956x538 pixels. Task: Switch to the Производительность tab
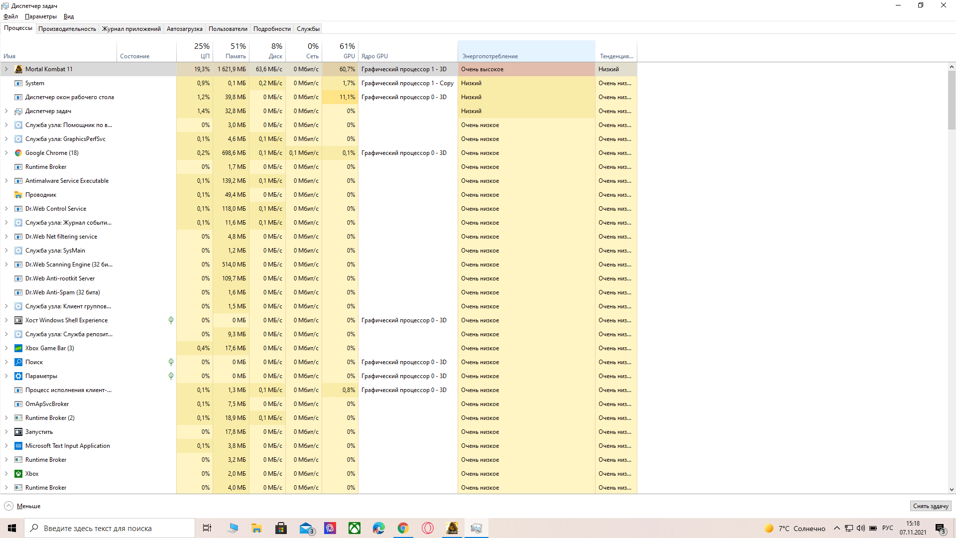coord(67,29)
